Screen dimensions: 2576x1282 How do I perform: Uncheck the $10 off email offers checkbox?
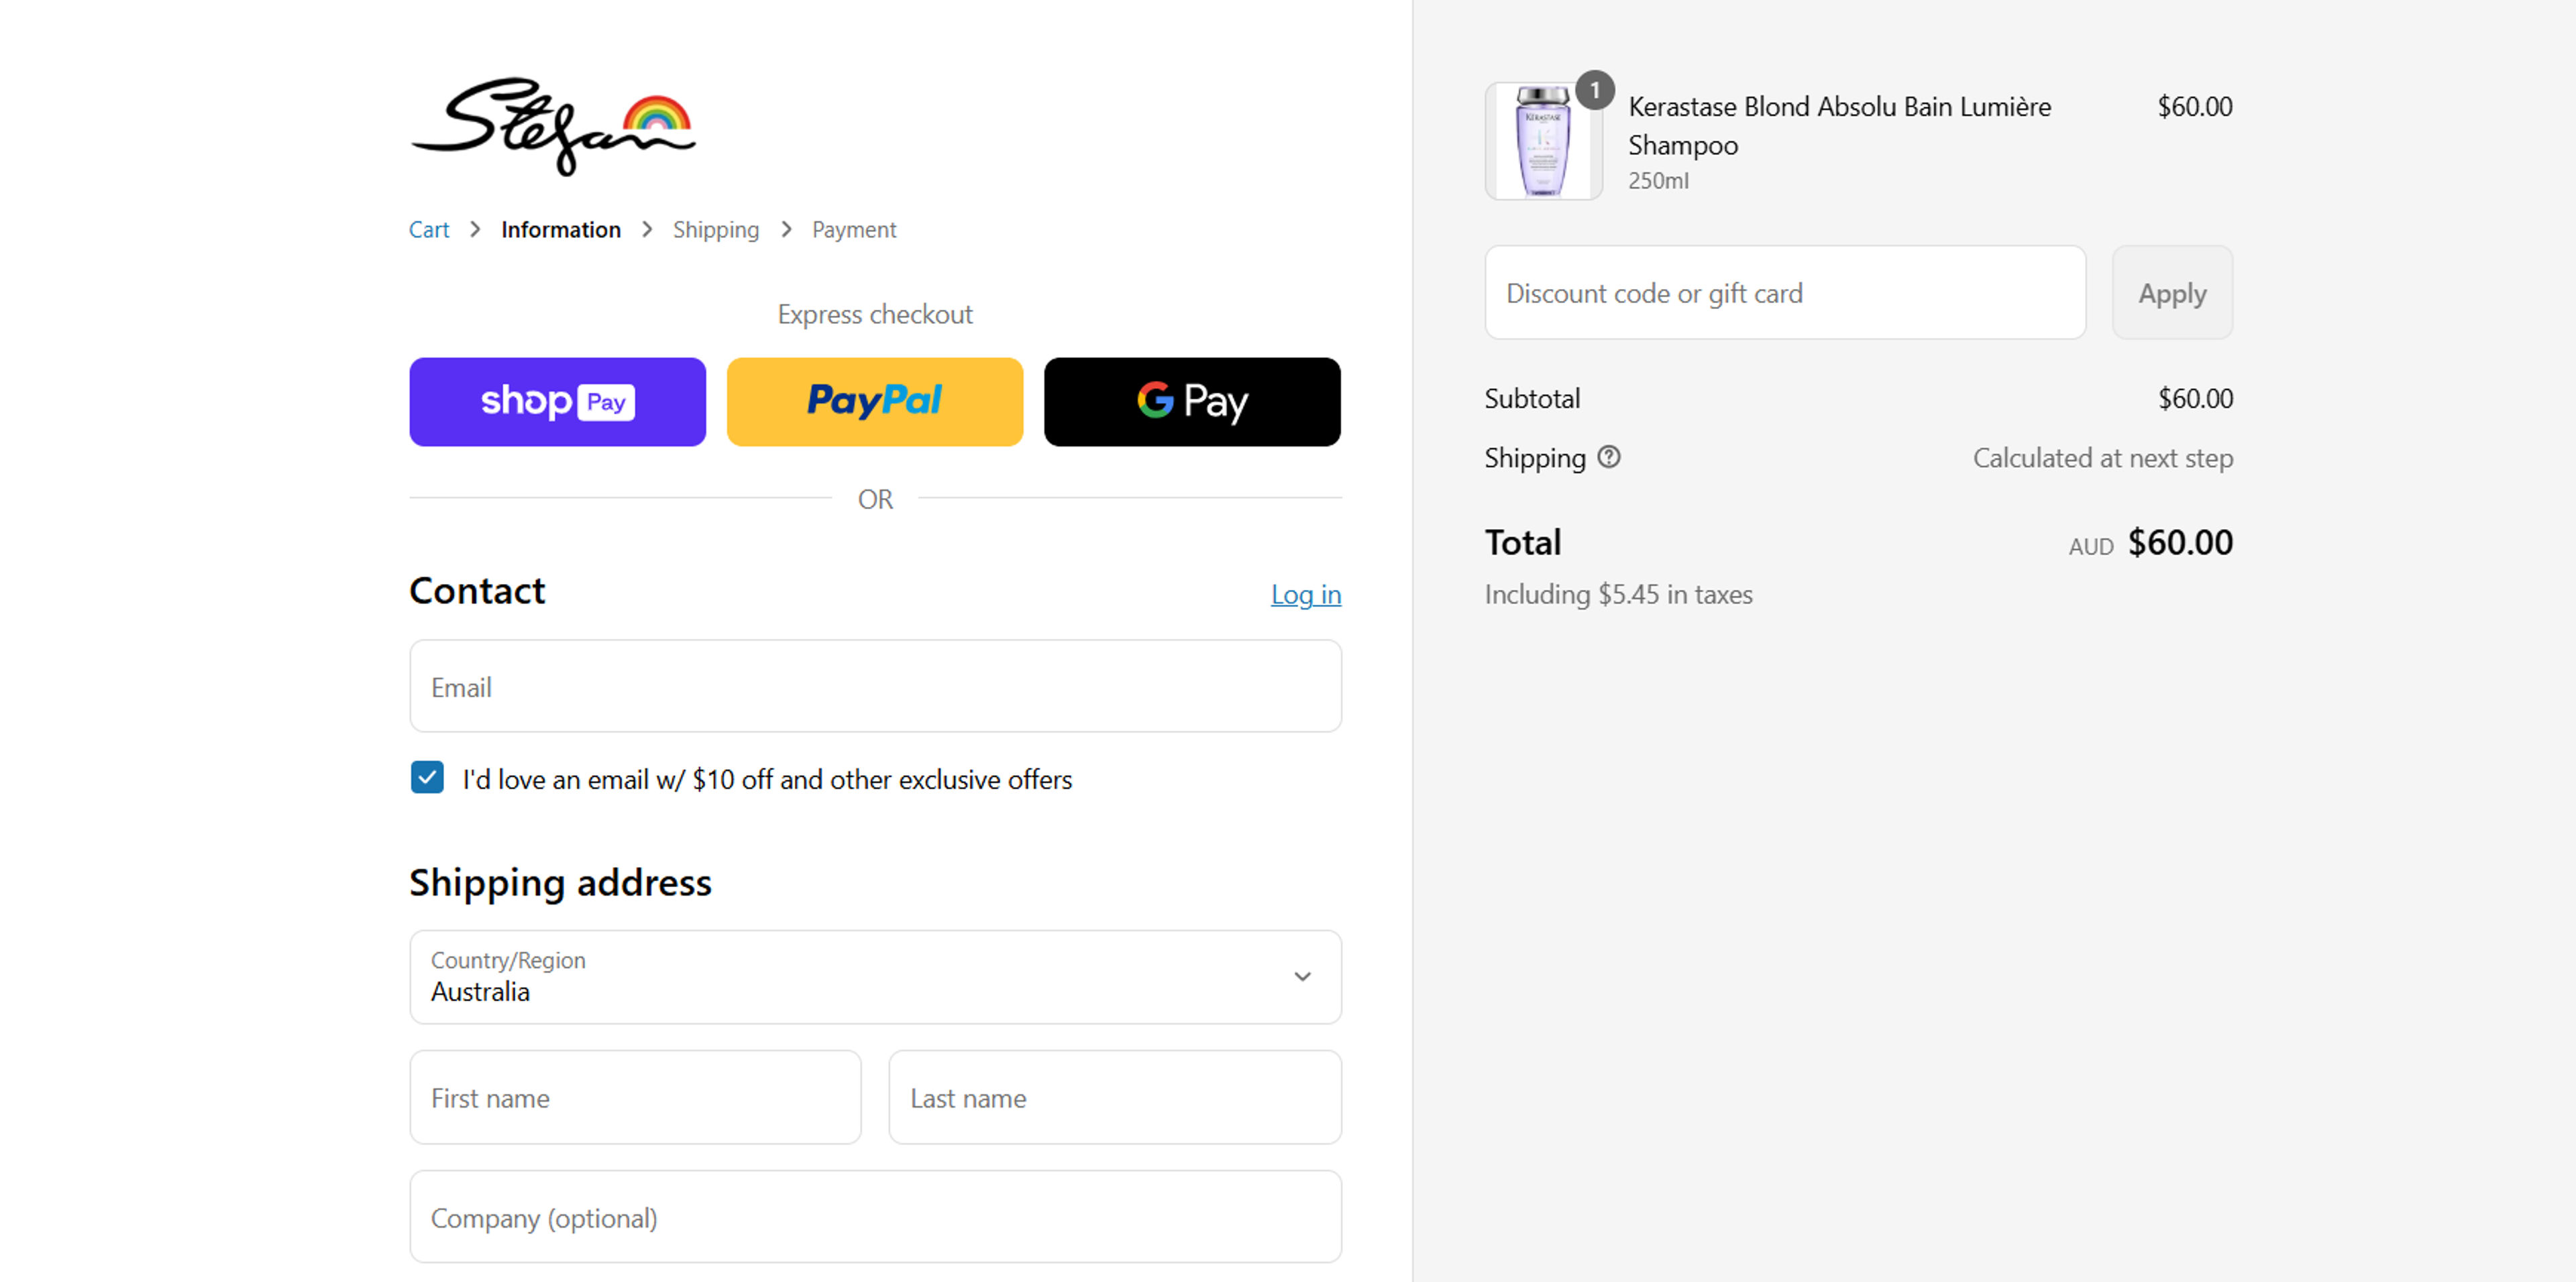427,777
